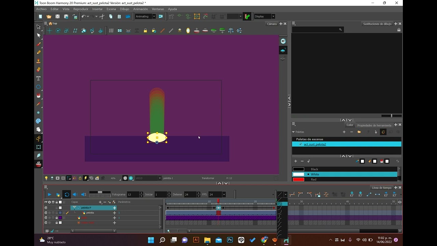This screenshot has width=437, height=246.
Task: Click the Render green arrow icon
Action: point(247,16)
